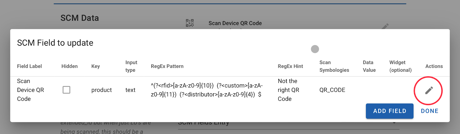Click the RegEx Pattern column header
This screenshot has height=134, width=460.
(x=167, y=66)
